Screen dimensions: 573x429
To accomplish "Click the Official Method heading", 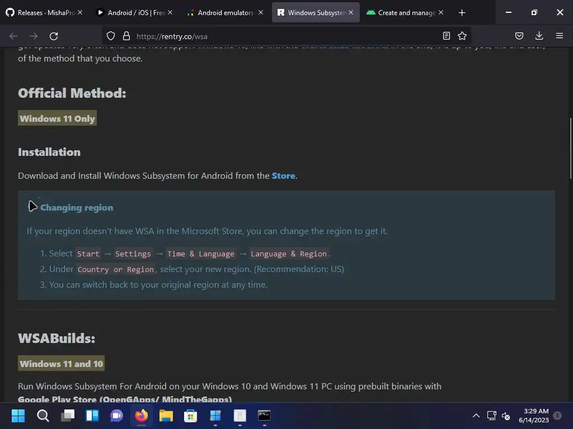I will pyautogui.click(x=72, y=93).
